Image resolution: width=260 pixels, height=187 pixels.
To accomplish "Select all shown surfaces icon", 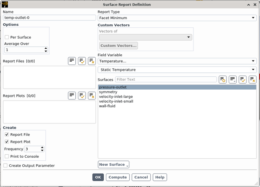I will click(x=243, y=79).
